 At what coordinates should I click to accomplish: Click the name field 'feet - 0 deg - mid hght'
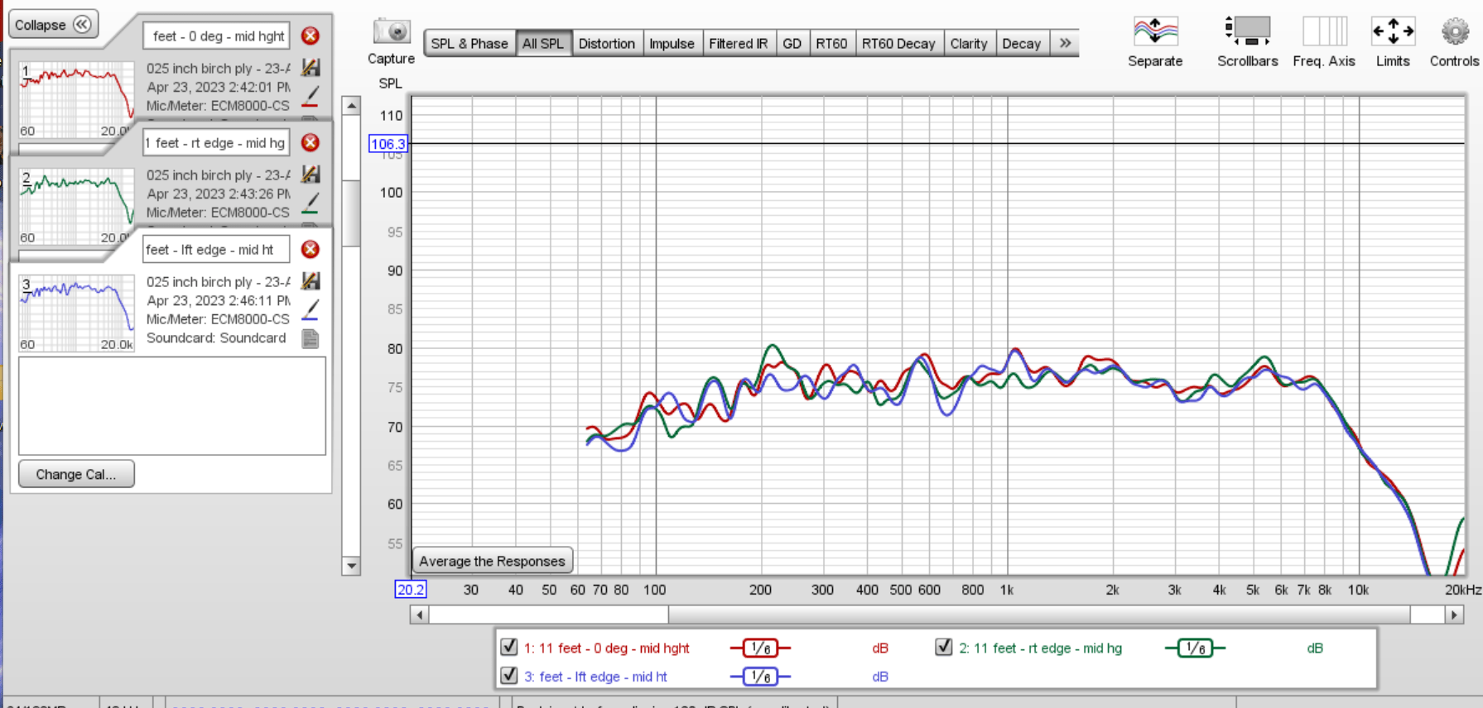click(x=217, y=36)
